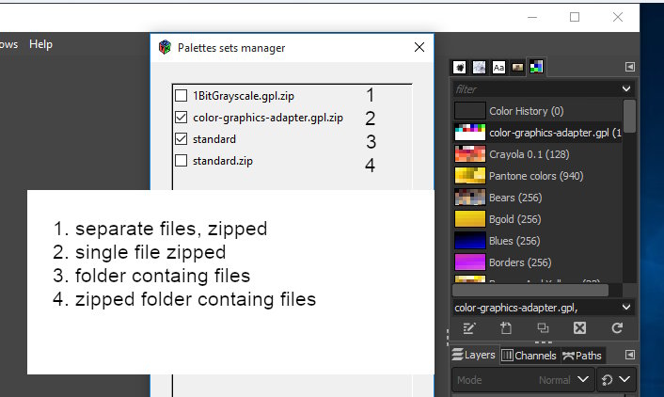664x397 pixels.
Task: Click the palette filter input field
Action: [x=536, y=89]
